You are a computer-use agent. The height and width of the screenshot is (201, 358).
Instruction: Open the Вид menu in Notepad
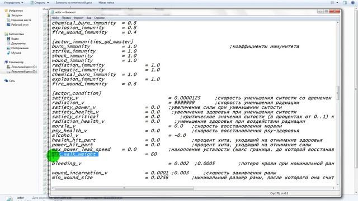tap(89, 18)
